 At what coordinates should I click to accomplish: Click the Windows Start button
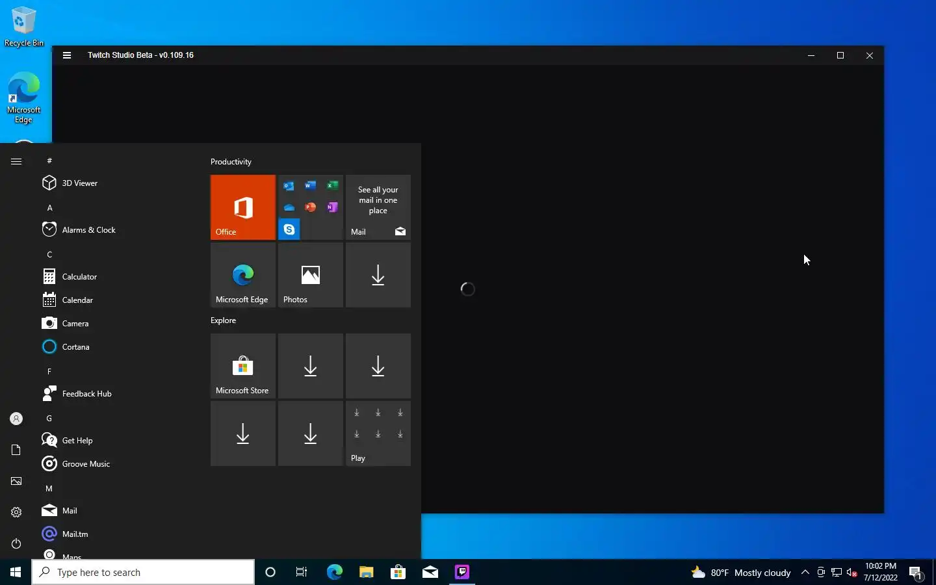click(16, 572)
